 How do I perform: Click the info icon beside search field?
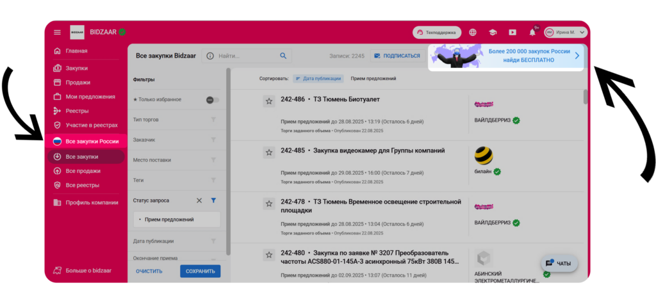pos(210,56)
